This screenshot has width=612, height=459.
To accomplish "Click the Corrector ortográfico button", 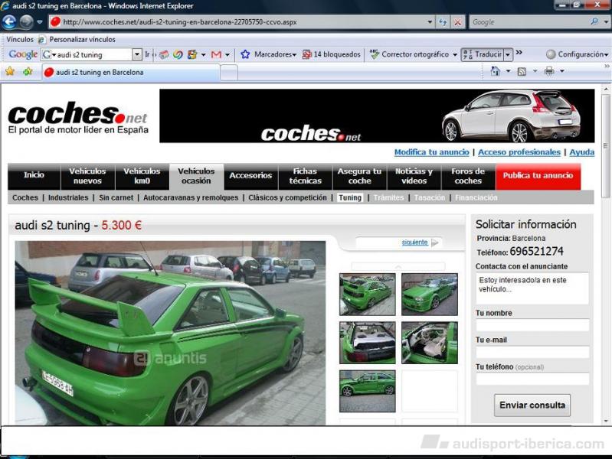I will (x=409, y=54).
